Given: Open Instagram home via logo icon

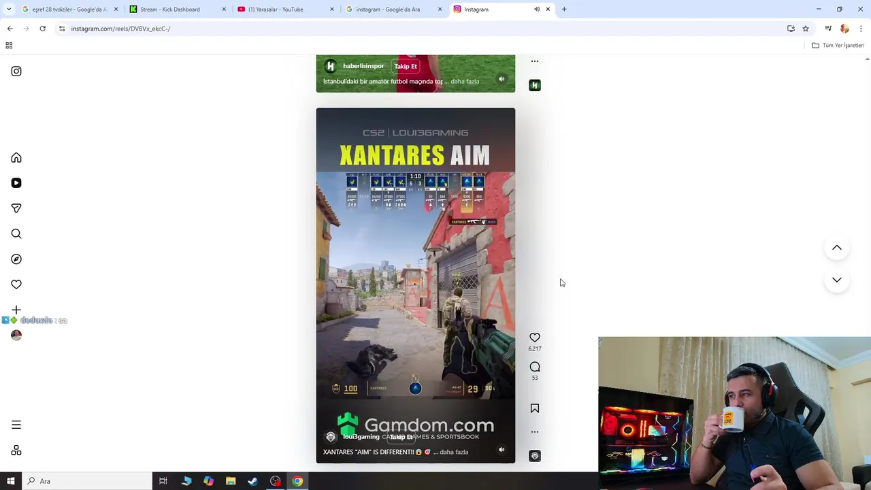Looking at the screenshot, I should (x=16, y=71).
